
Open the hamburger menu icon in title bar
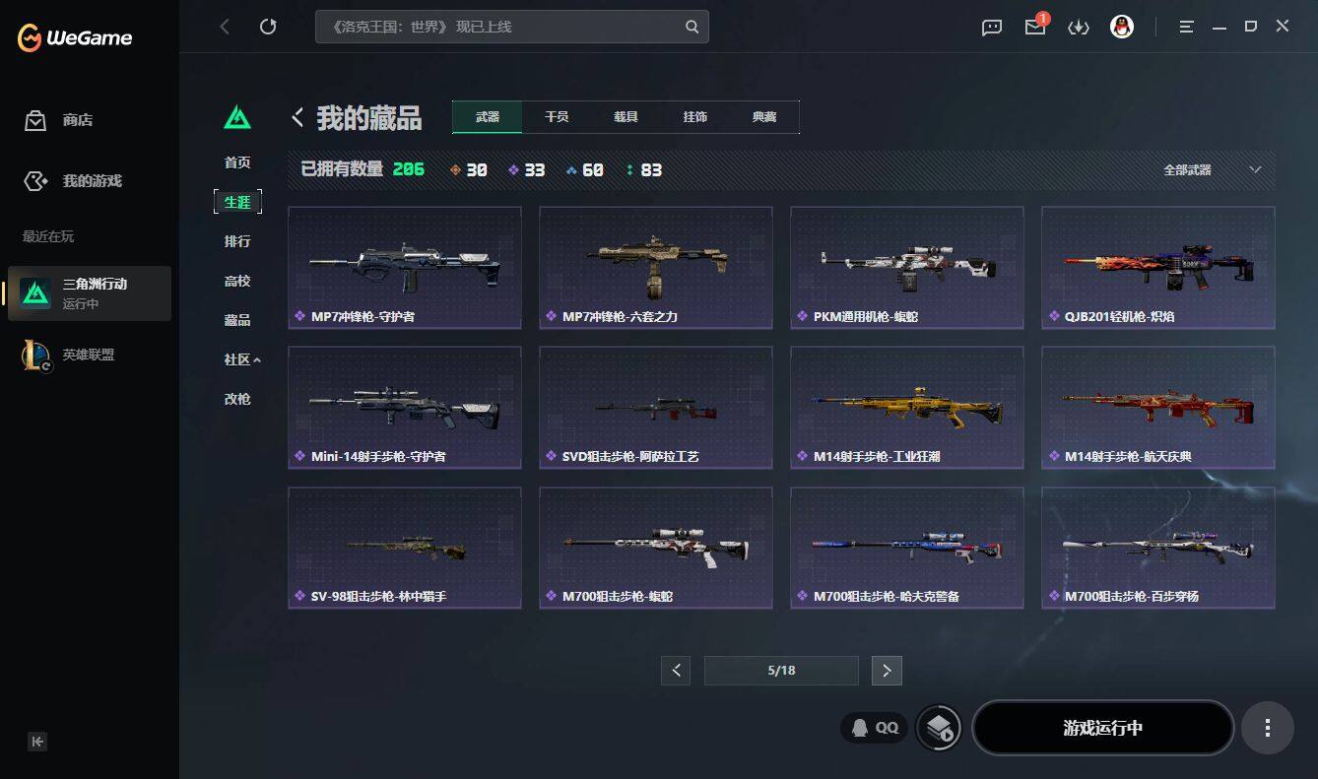[1186, 27]
